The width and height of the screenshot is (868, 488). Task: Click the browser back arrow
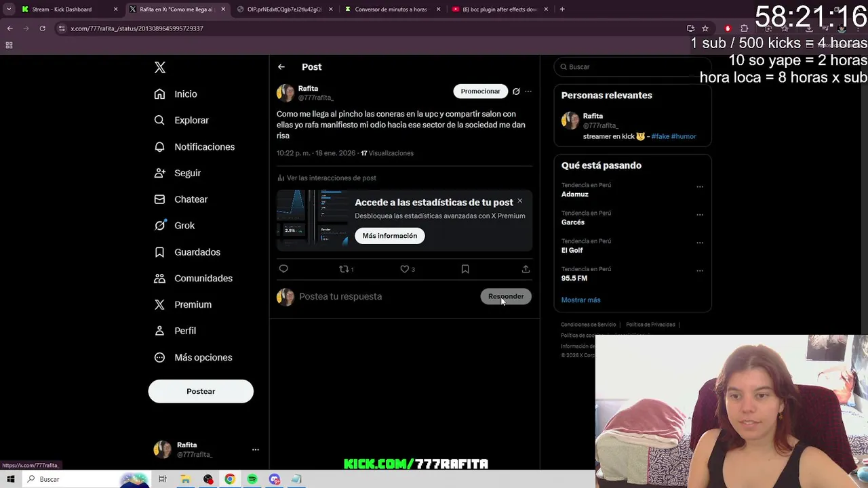(9, 28)
